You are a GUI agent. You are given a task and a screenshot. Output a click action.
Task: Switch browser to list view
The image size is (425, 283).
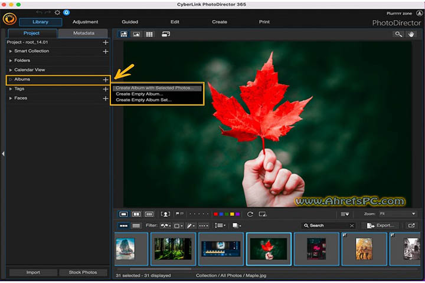(x=136, y=226)
